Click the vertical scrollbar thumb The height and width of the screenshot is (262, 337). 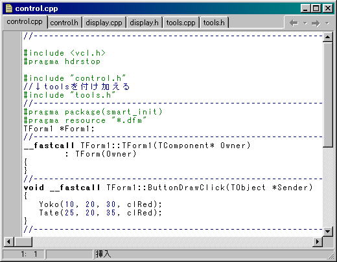[328, 95]
